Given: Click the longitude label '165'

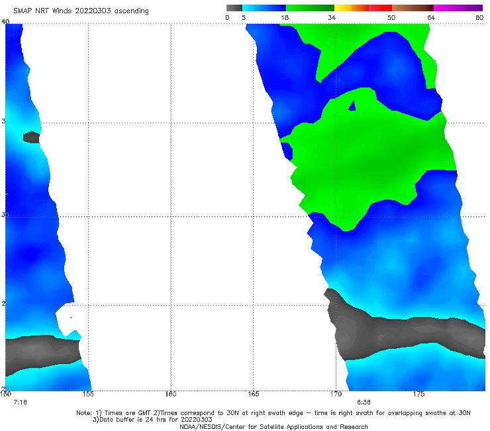Looking at the screenshot, I should click(253, 394).
